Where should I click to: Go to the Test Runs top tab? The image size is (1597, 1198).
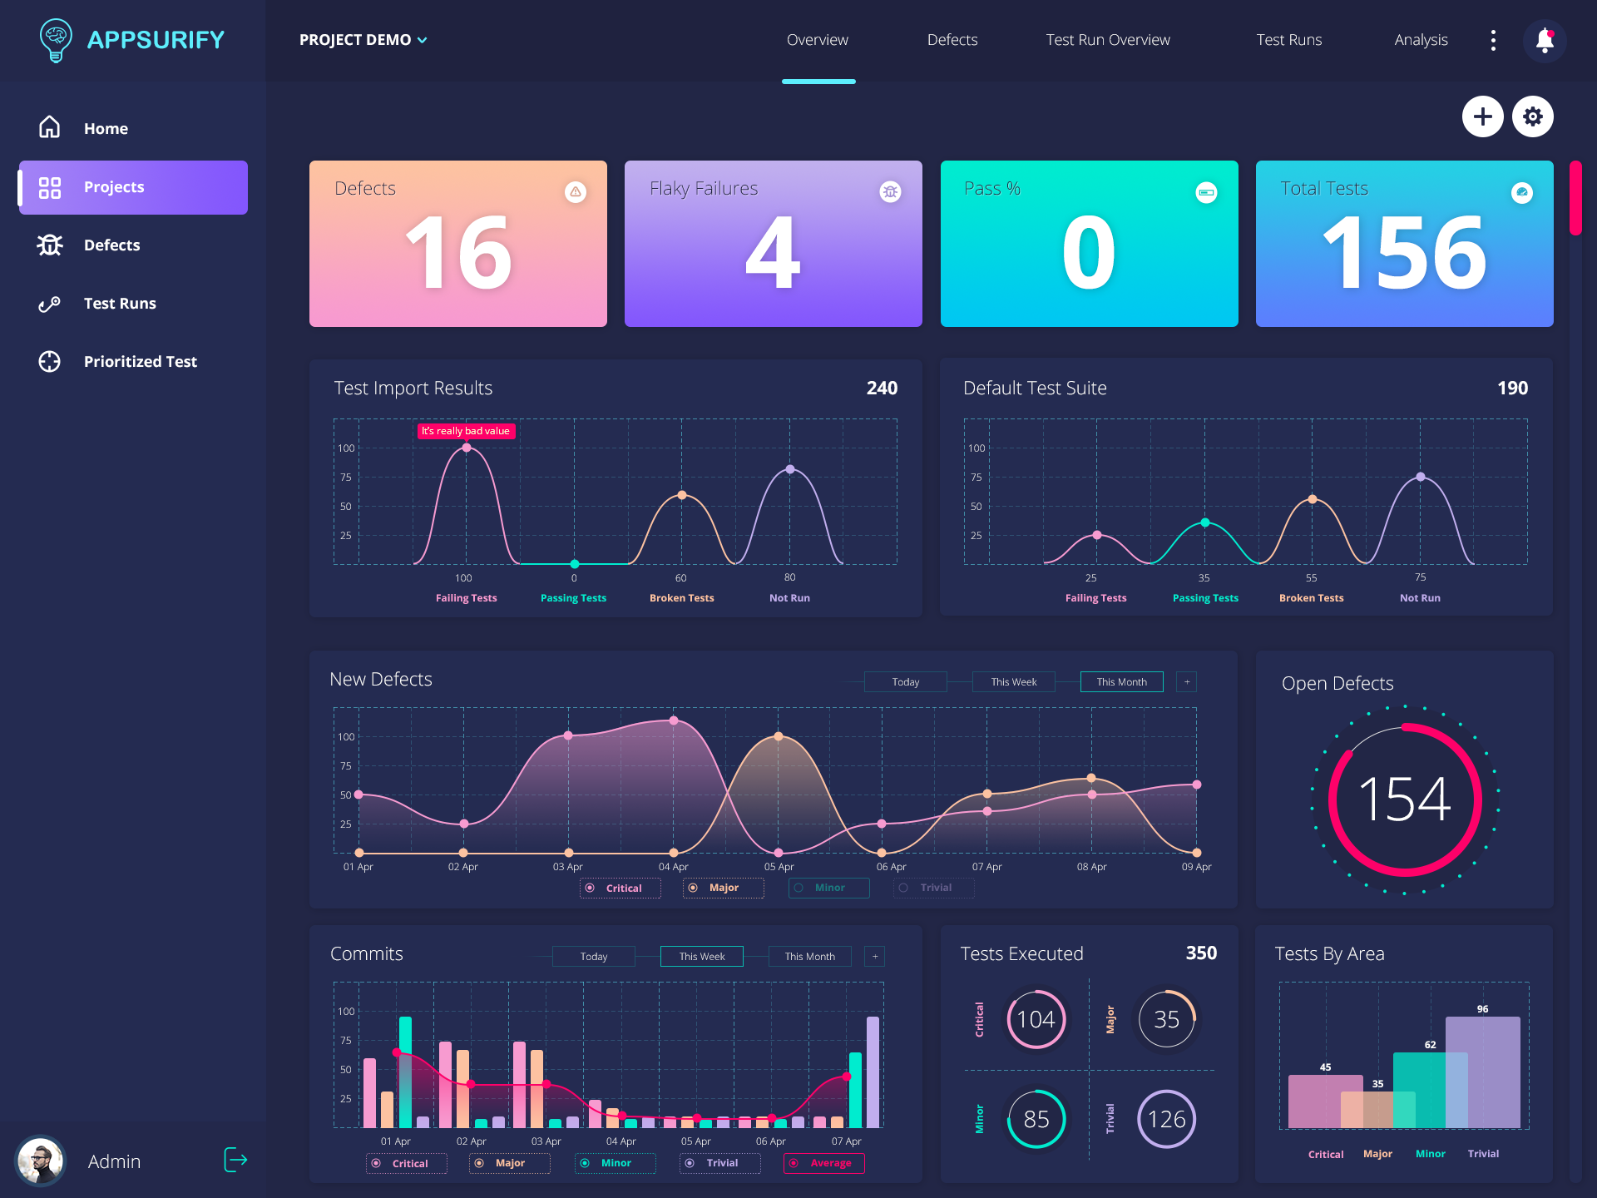pos(1289,40)
